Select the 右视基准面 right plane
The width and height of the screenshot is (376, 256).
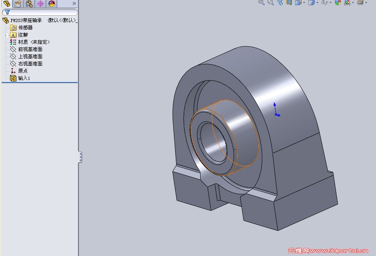click(x=26, y=64)
